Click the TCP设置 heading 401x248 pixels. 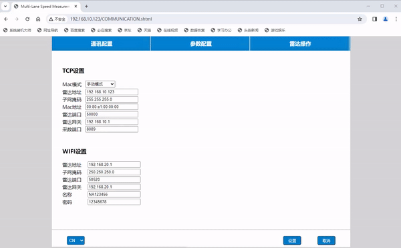click(73, 71)
